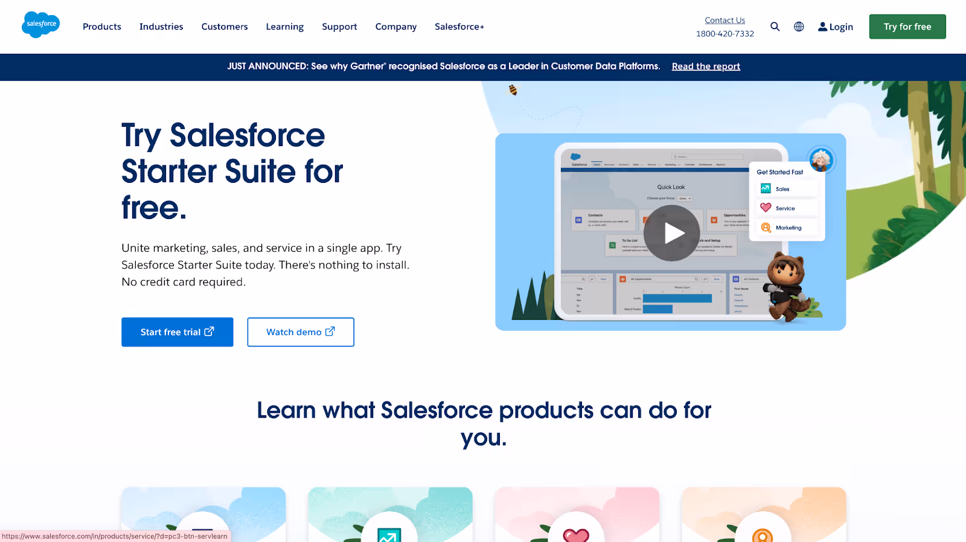Click the Contact Us link
The width and height of the screenshot is (966, 542).
pos(725,20)
